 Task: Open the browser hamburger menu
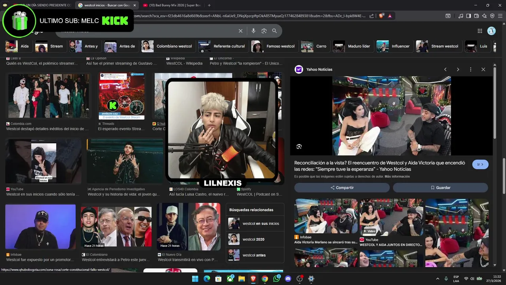tap(500, 16)
